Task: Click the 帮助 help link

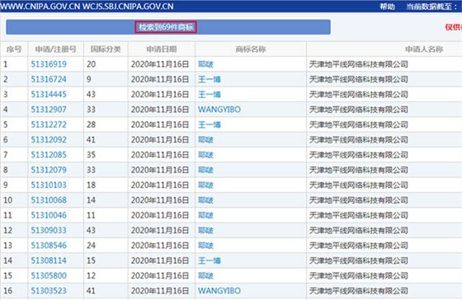Action: pyautogui.click(x=387, y=7)
